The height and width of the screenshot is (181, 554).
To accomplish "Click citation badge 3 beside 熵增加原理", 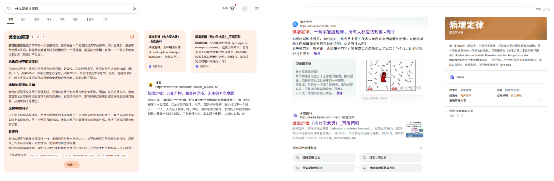I will click(43, 37).
